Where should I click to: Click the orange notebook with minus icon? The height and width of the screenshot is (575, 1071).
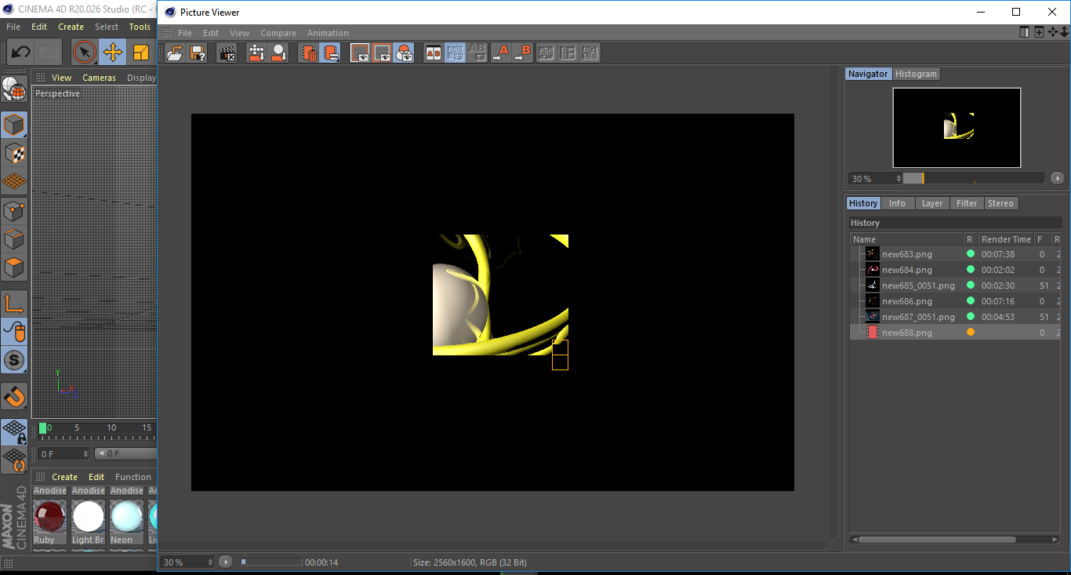click(x=330, y=53)
